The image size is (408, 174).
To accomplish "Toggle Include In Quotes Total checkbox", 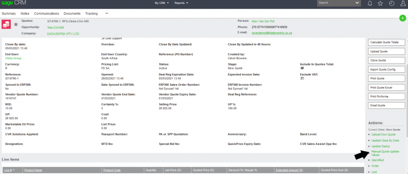I will coord(302,68).
